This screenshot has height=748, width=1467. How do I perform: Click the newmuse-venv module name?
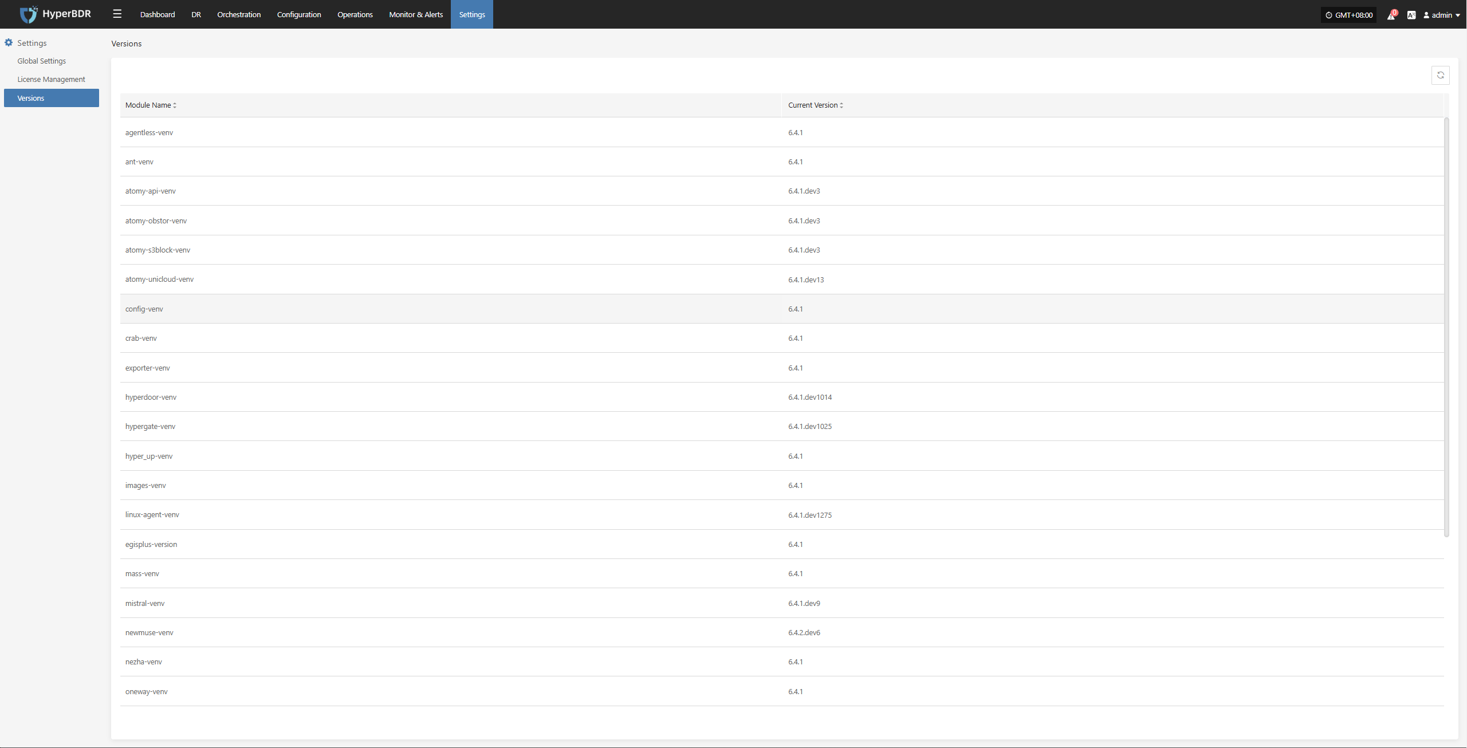pyautogui.click(x=150, y=632)
